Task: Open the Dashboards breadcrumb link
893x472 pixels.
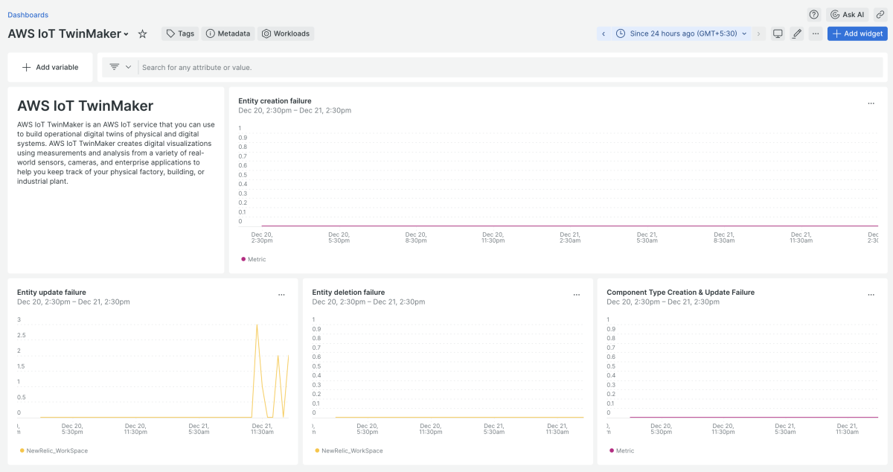Action: [28, 15]
